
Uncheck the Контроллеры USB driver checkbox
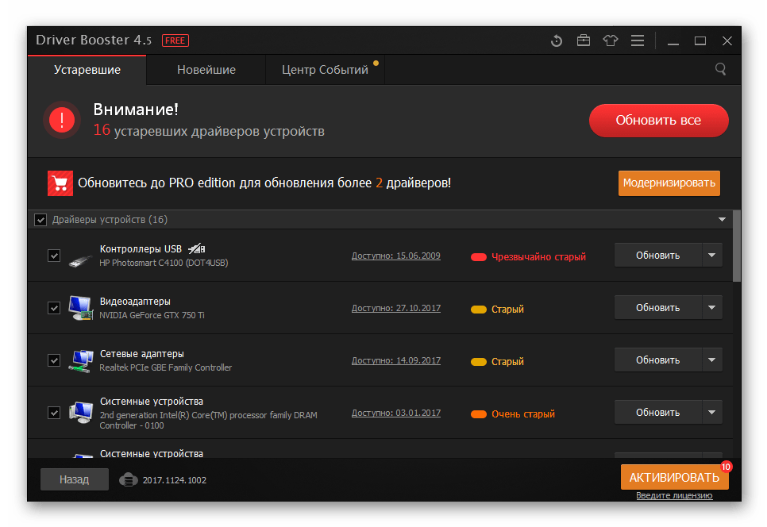(x=54, y=256)
